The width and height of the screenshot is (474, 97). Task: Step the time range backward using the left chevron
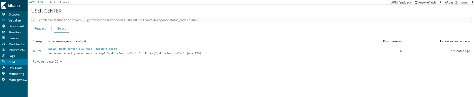(x=441, y=2)
